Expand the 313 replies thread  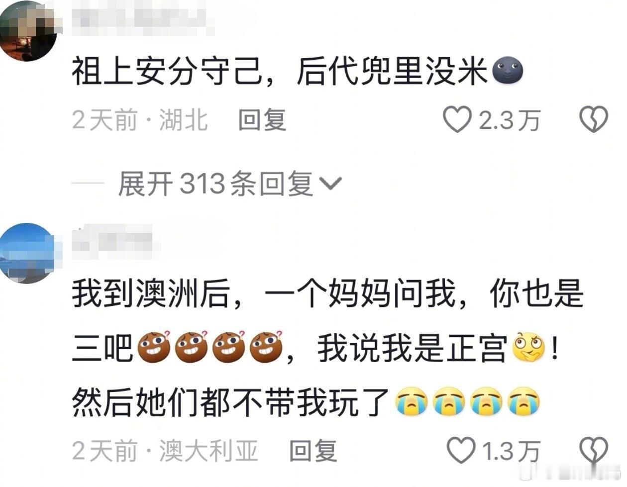click(x=230, y=184)
